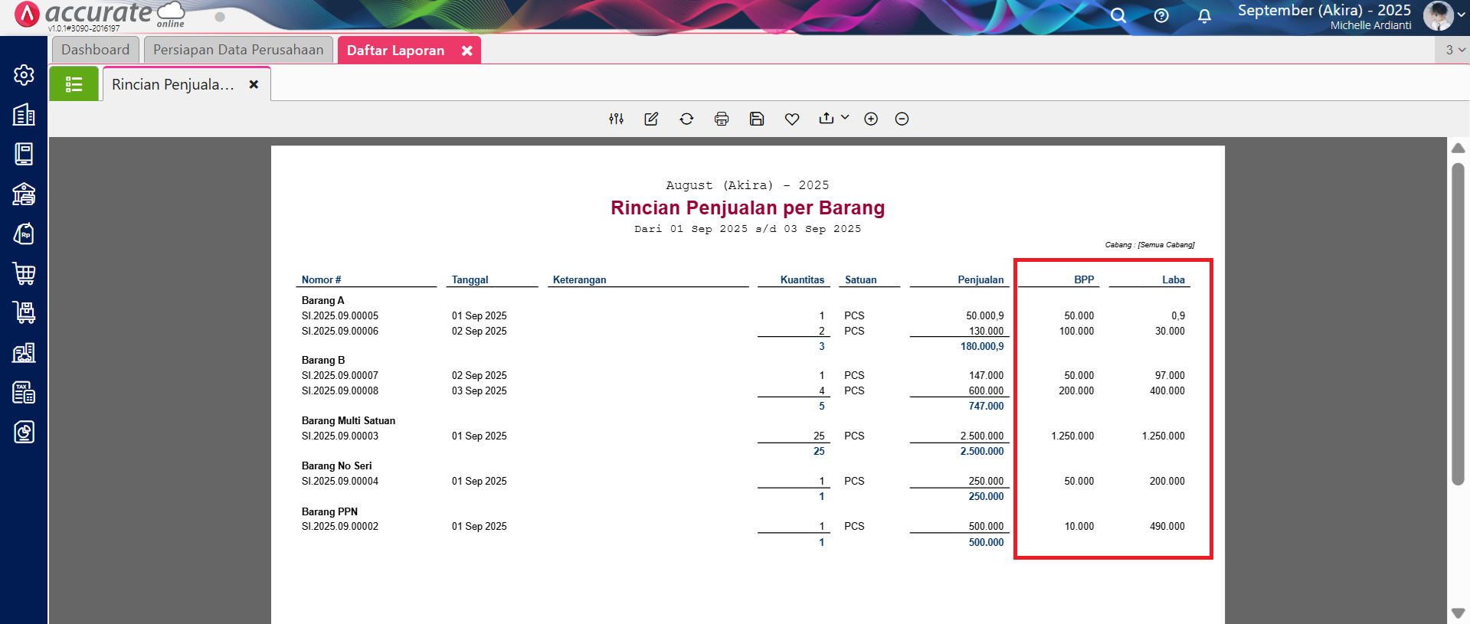
Task: Open the tab count dropdown showing 3
Action: point(1454,50)
